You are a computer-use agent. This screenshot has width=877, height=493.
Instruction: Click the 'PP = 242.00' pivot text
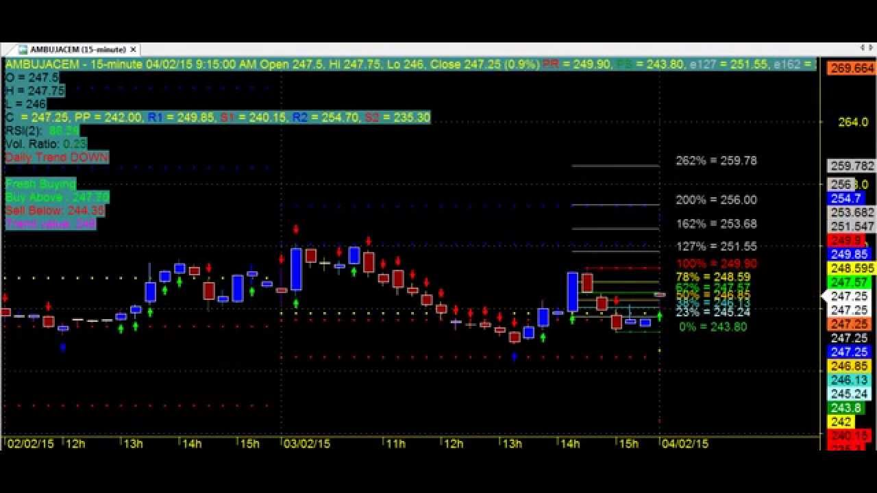click(108, 117)
